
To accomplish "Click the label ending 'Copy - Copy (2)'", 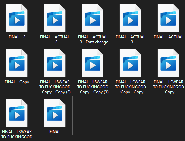I will coord(55,87).
